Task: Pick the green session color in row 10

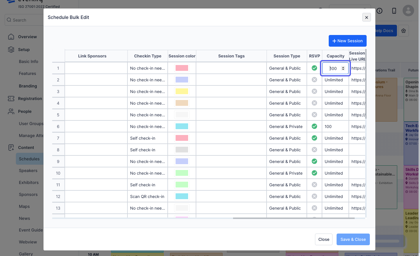Action: (182, 173)
